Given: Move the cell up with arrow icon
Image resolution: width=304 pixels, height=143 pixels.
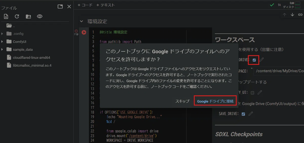Looking at the screenshot, I should [284, 15].
